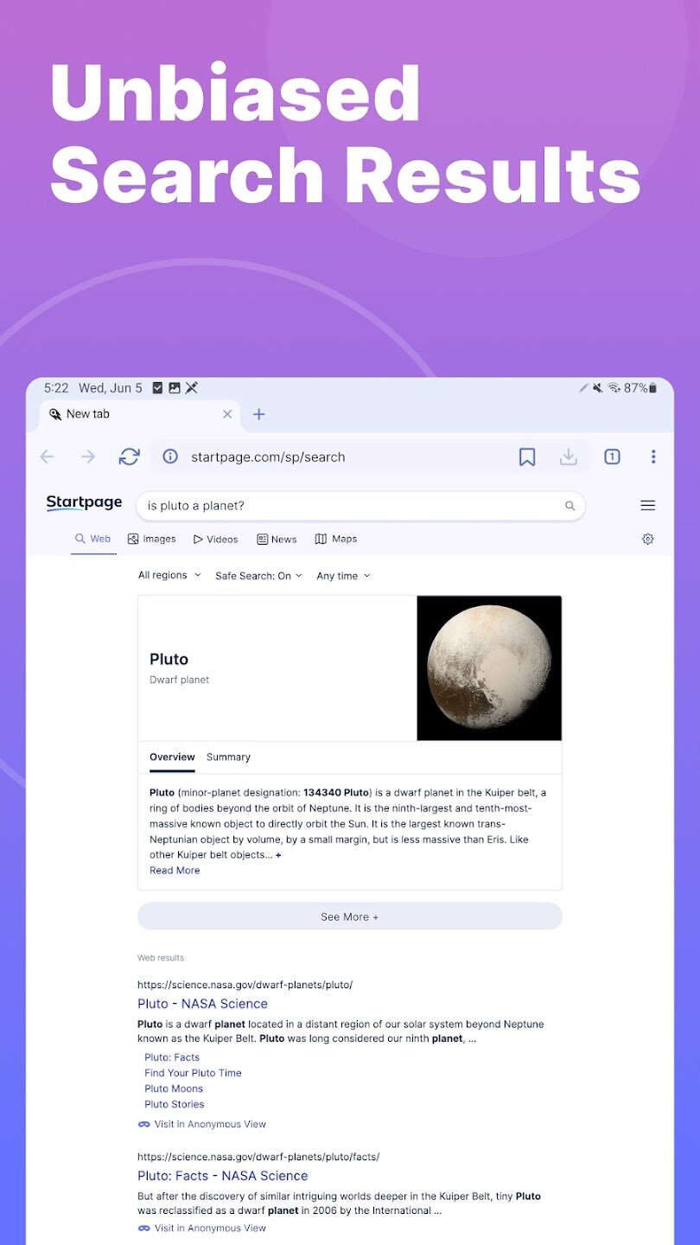Image resolution: width=700 pixels, height=1245 pixels.
Task: Open the Pluto: Facts sublink
Action: pyautogui.click(x=172, y=1057)
